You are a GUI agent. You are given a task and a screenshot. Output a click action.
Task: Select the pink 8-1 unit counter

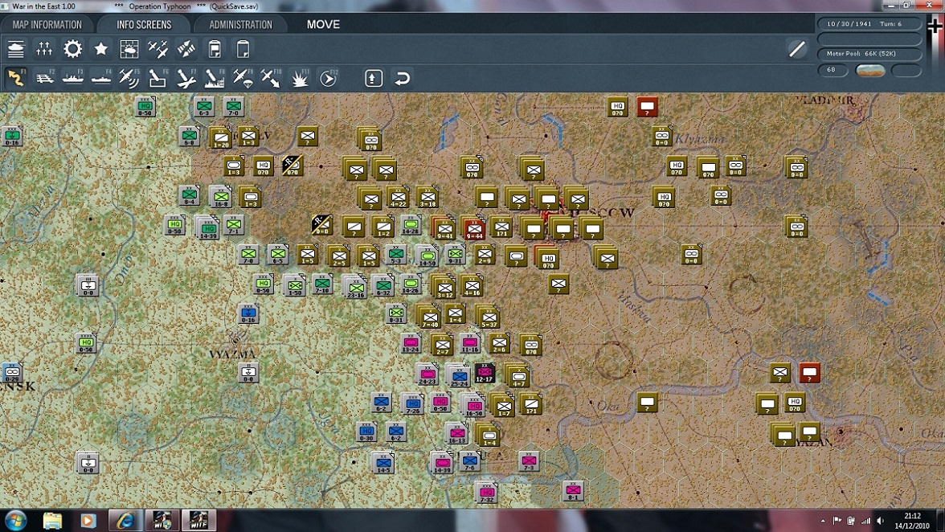[x=573, y=490]
